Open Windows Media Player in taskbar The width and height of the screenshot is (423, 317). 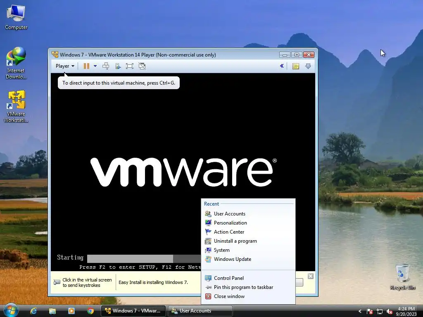(x=71, y=311)
